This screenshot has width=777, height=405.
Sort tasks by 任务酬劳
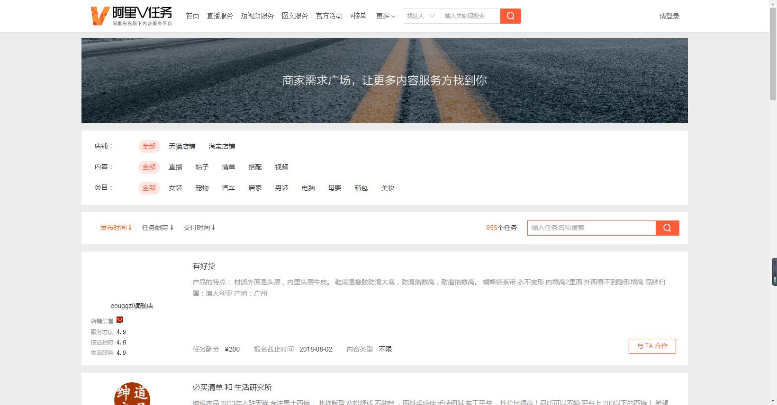(x=157, y=228)
